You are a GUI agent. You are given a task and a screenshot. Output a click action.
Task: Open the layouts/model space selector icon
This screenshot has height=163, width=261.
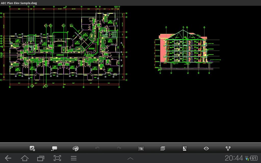coord(141,148)
